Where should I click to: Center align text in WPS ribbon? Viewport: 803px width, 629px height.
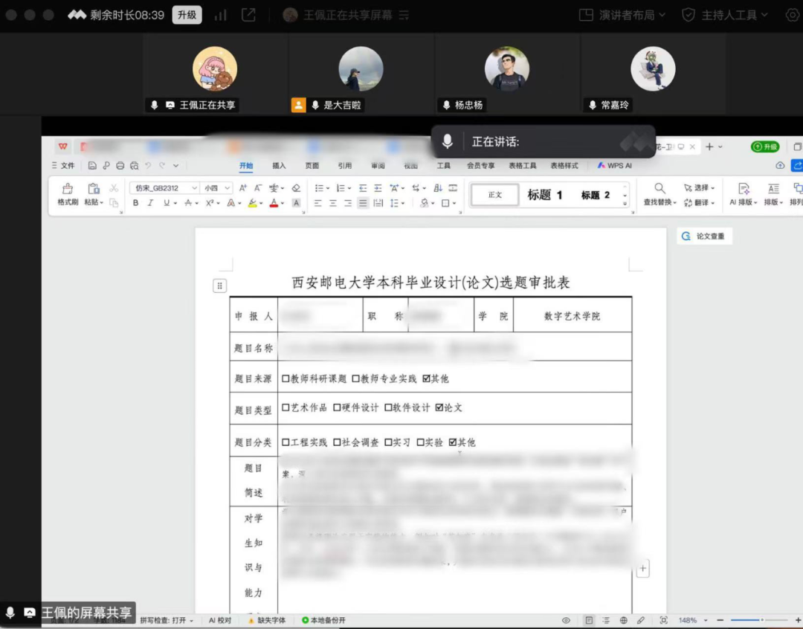(x=333, y=204)
